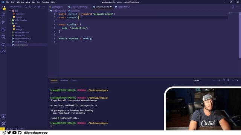Click the editor vertical scrollbar
Screen dimensions: 241x135
tap(240, 35)
